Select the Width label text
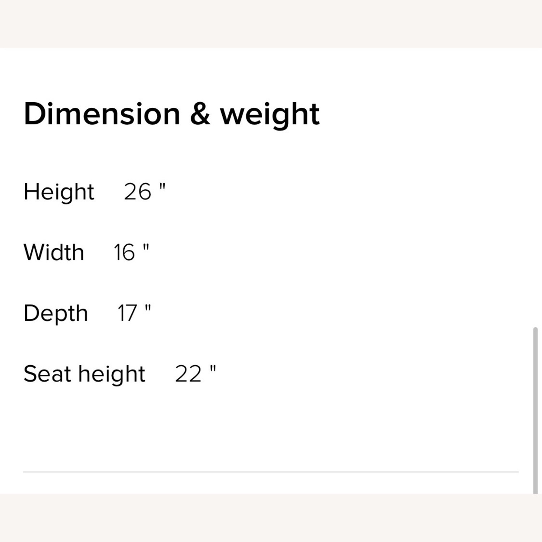The width and height of the screenshot is (542, 542). click(53, 252)
